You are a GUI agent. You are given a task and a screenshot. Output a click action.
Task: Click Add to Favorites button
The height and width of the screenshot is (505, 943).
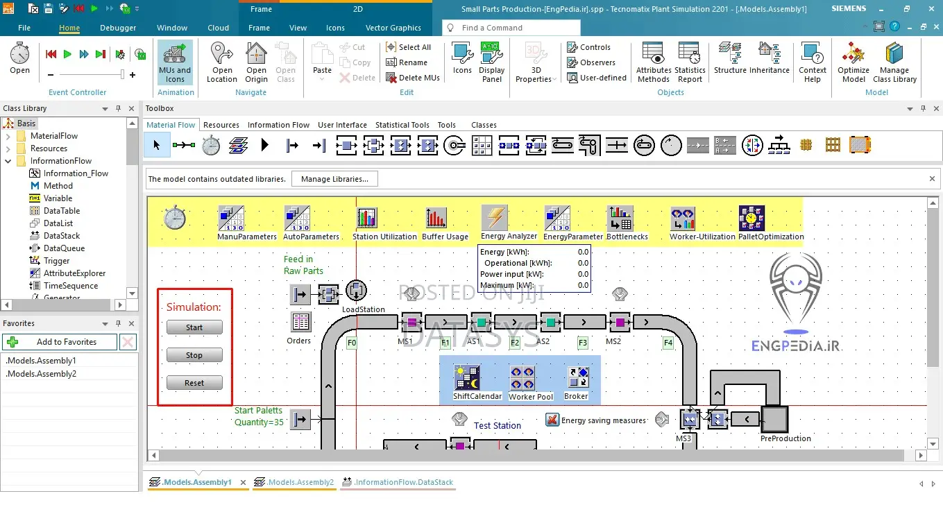(x=60, y=342)
